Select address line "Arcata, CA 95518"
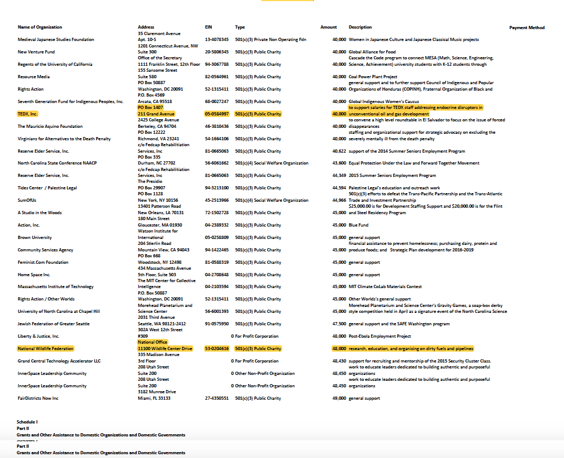564x458 pixels. coord(155,101)
